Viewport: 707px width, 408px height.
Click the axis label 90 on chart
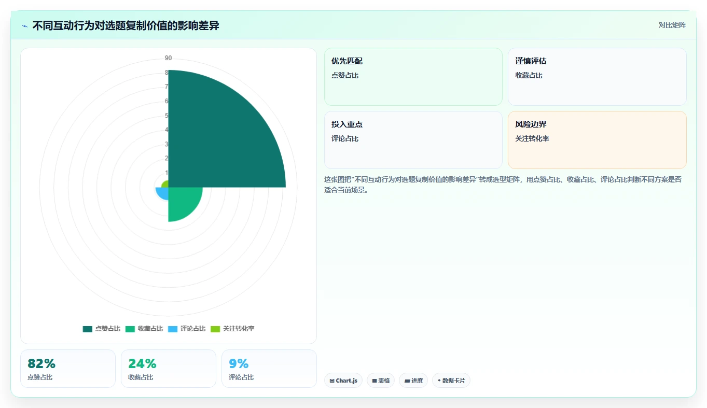(x=169, y=58)
